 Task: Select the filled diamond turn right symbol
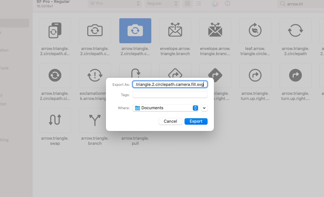click(x=215, y=76)
